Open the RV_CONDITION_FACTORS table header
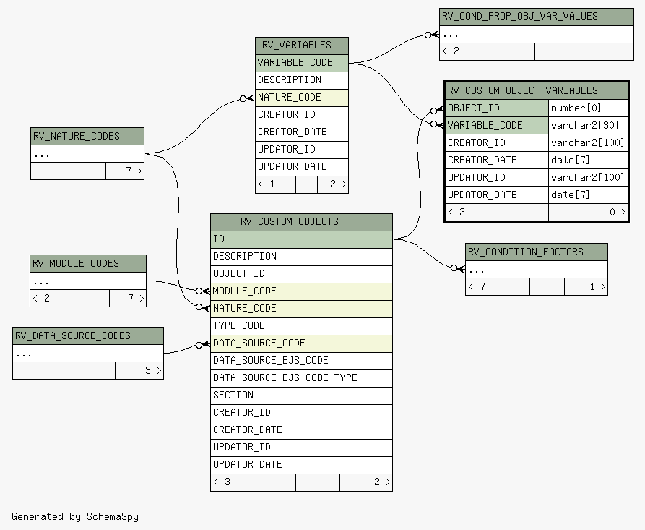 tap(537, 252)
